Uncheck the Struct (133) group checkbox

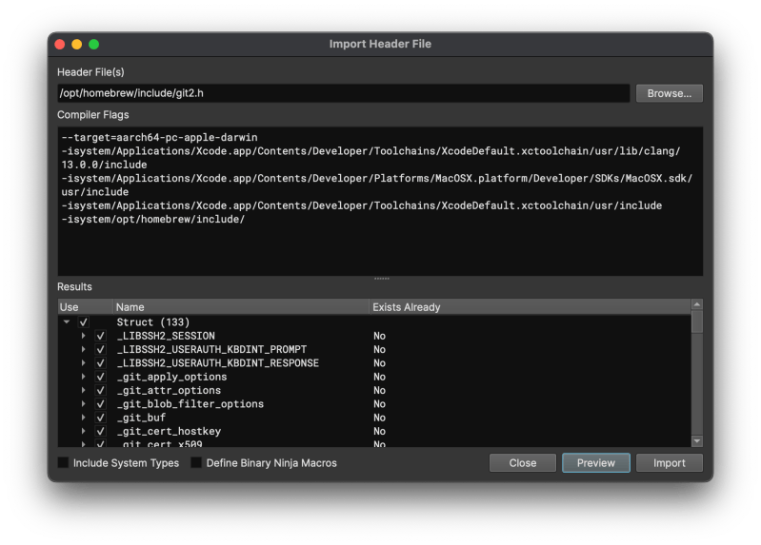pos(84,321)
